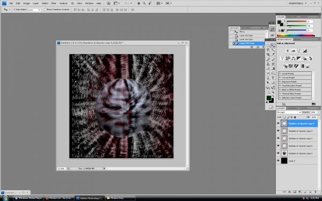Toggle lock transparent pixels in Layers panel
322x201 pixels.
(284, 117)
